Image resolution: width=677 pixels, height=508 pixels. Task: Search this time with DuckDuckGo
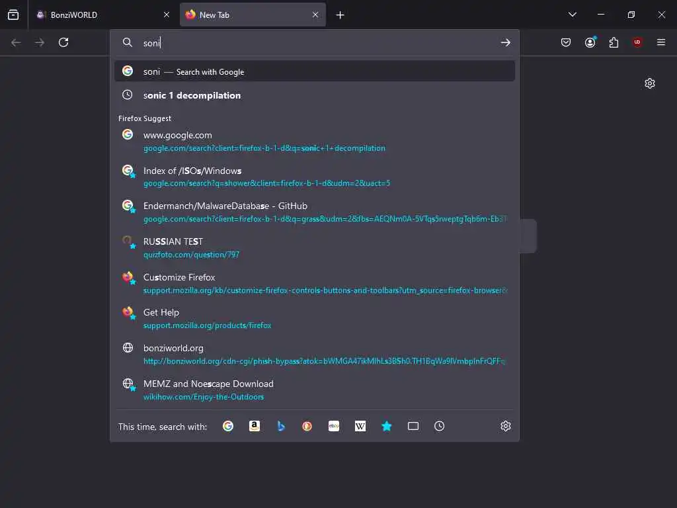coord(307,427)
